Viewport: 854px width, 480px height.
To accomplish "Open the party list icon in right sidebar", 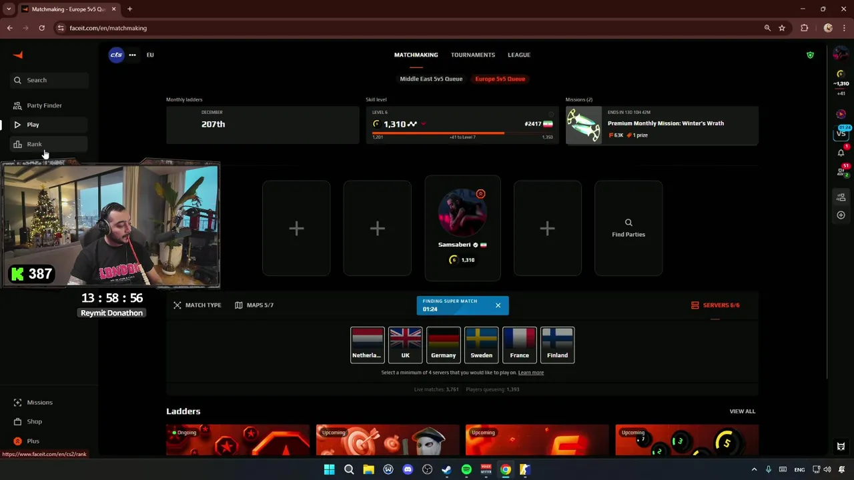I will pyautogui.click(x=841, y=197).
